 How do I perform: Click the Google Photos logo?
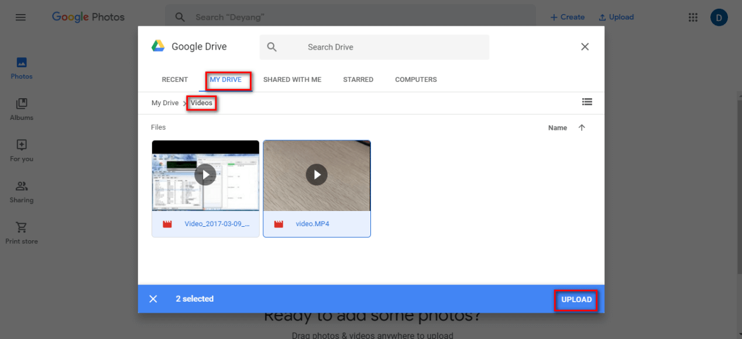pos(88,17)
